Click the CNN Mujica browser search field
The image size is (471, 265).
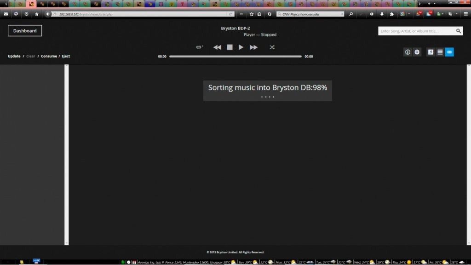coord(310,14)
